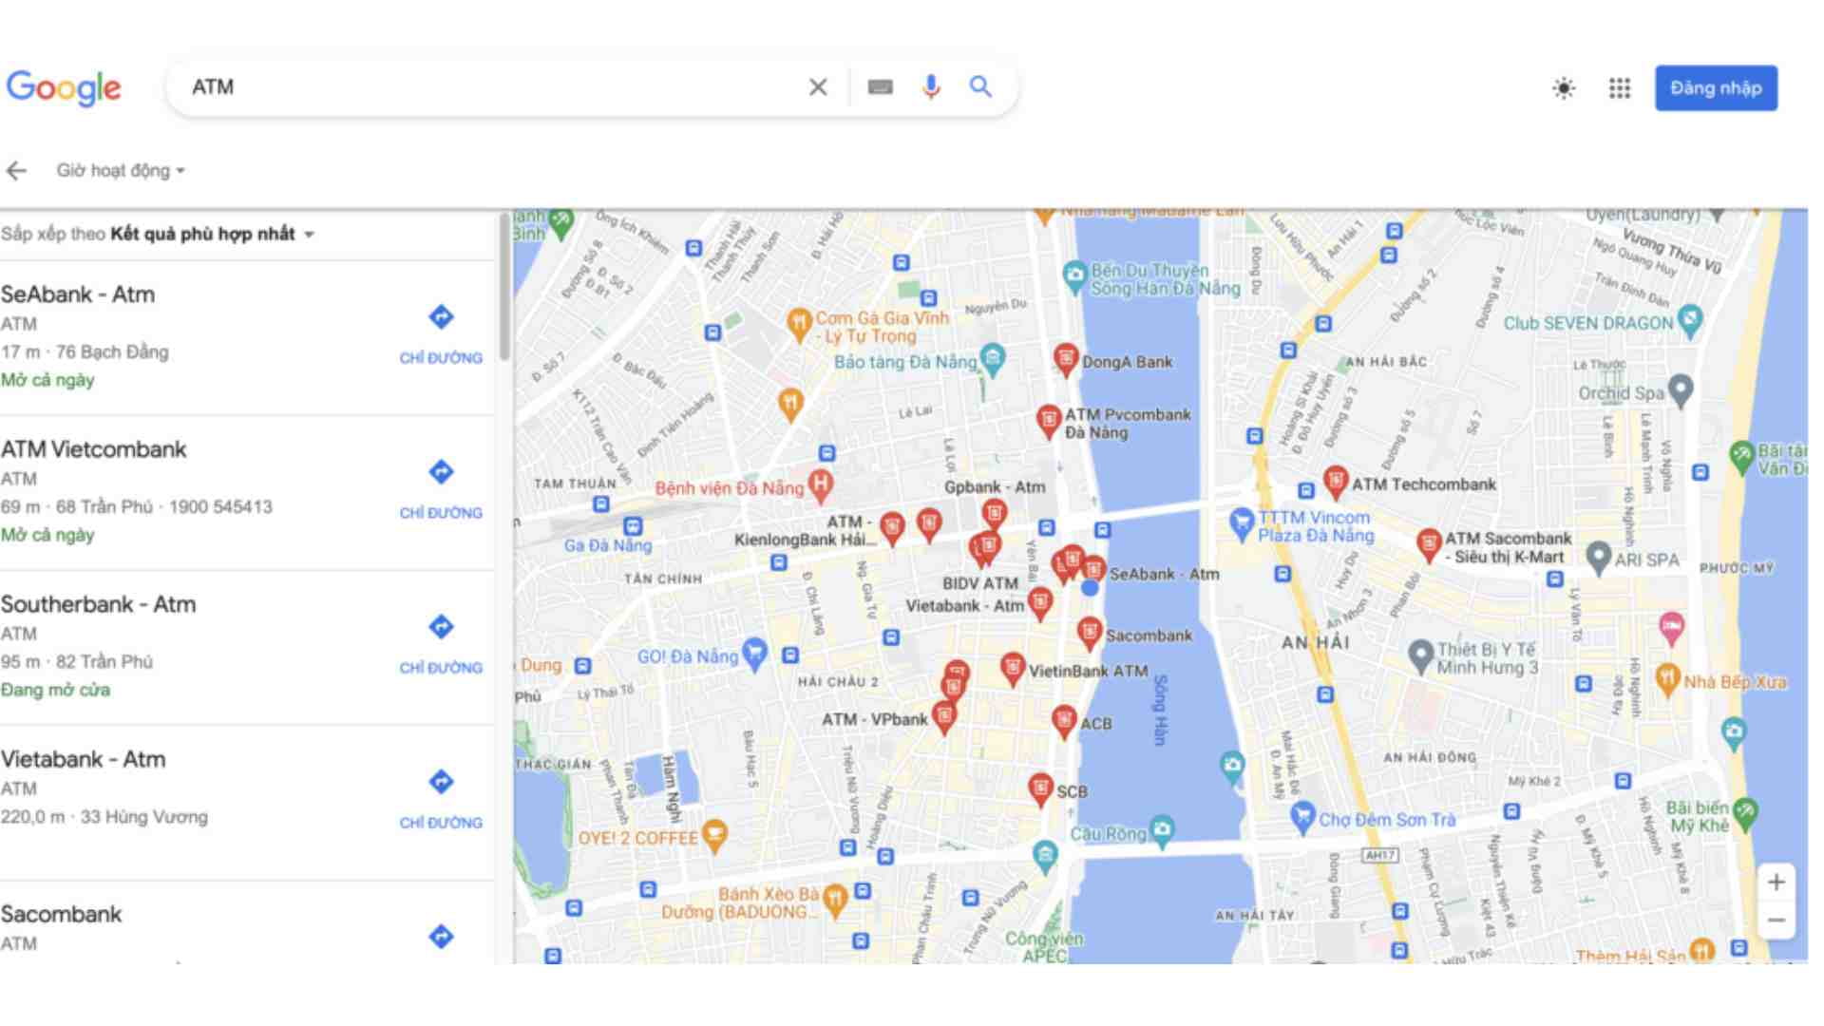1824x1026 pixels.
Task: Open the Giờ hoạt động filter dropdown
Action: click(121, 171)
